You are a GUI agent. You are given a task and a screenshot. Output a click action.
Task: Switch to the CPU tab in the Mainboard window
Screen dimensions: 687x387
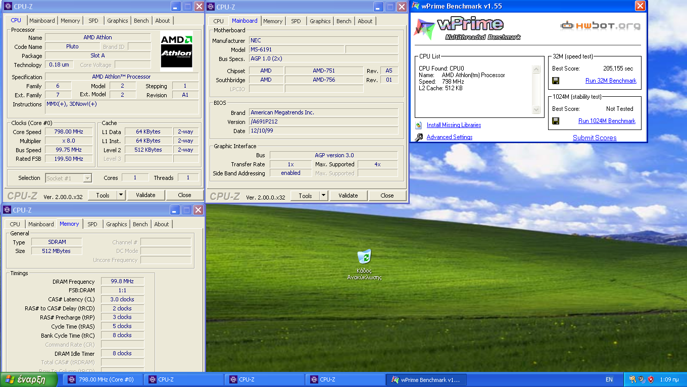tap(218, 21)
